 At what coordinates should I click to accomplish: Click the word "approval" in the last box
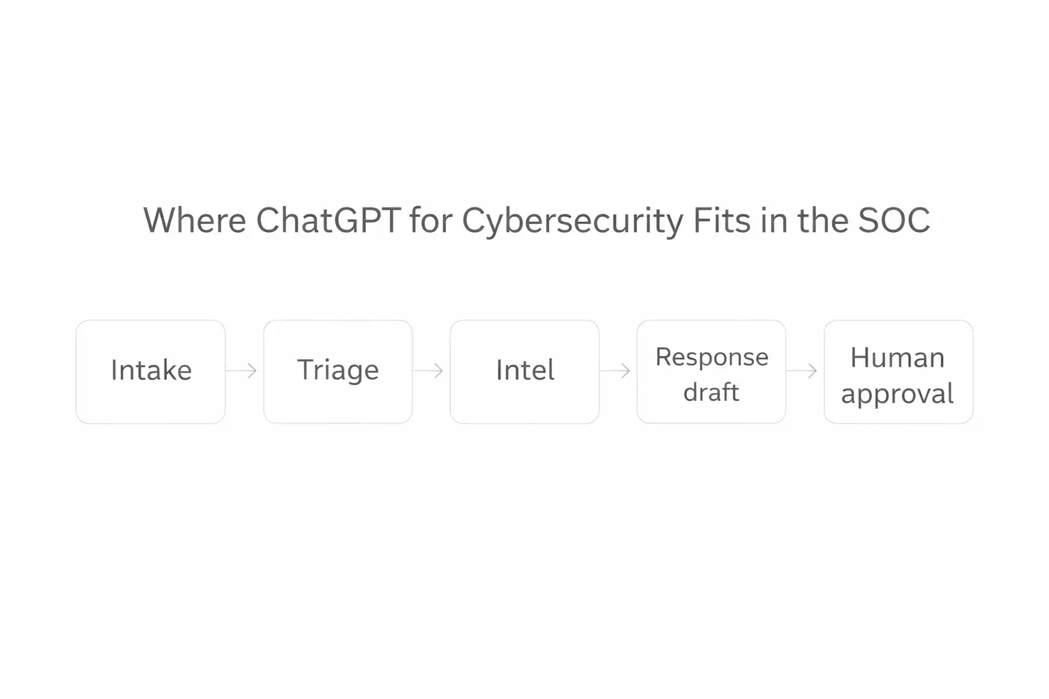897,394
